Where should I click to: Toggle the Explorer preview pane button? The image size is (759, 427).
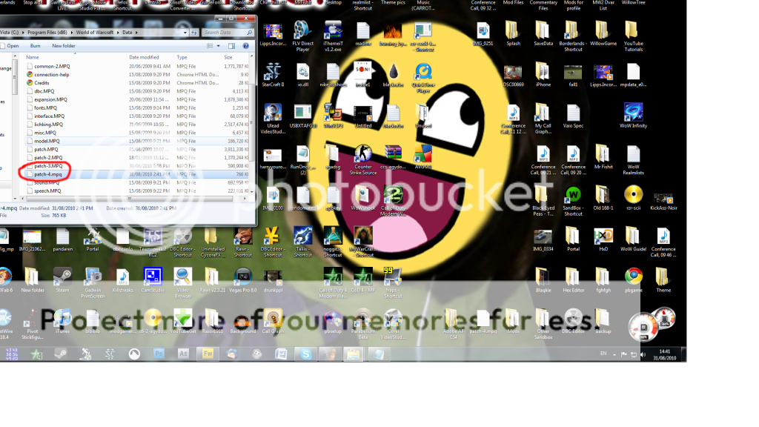(231, 46)
